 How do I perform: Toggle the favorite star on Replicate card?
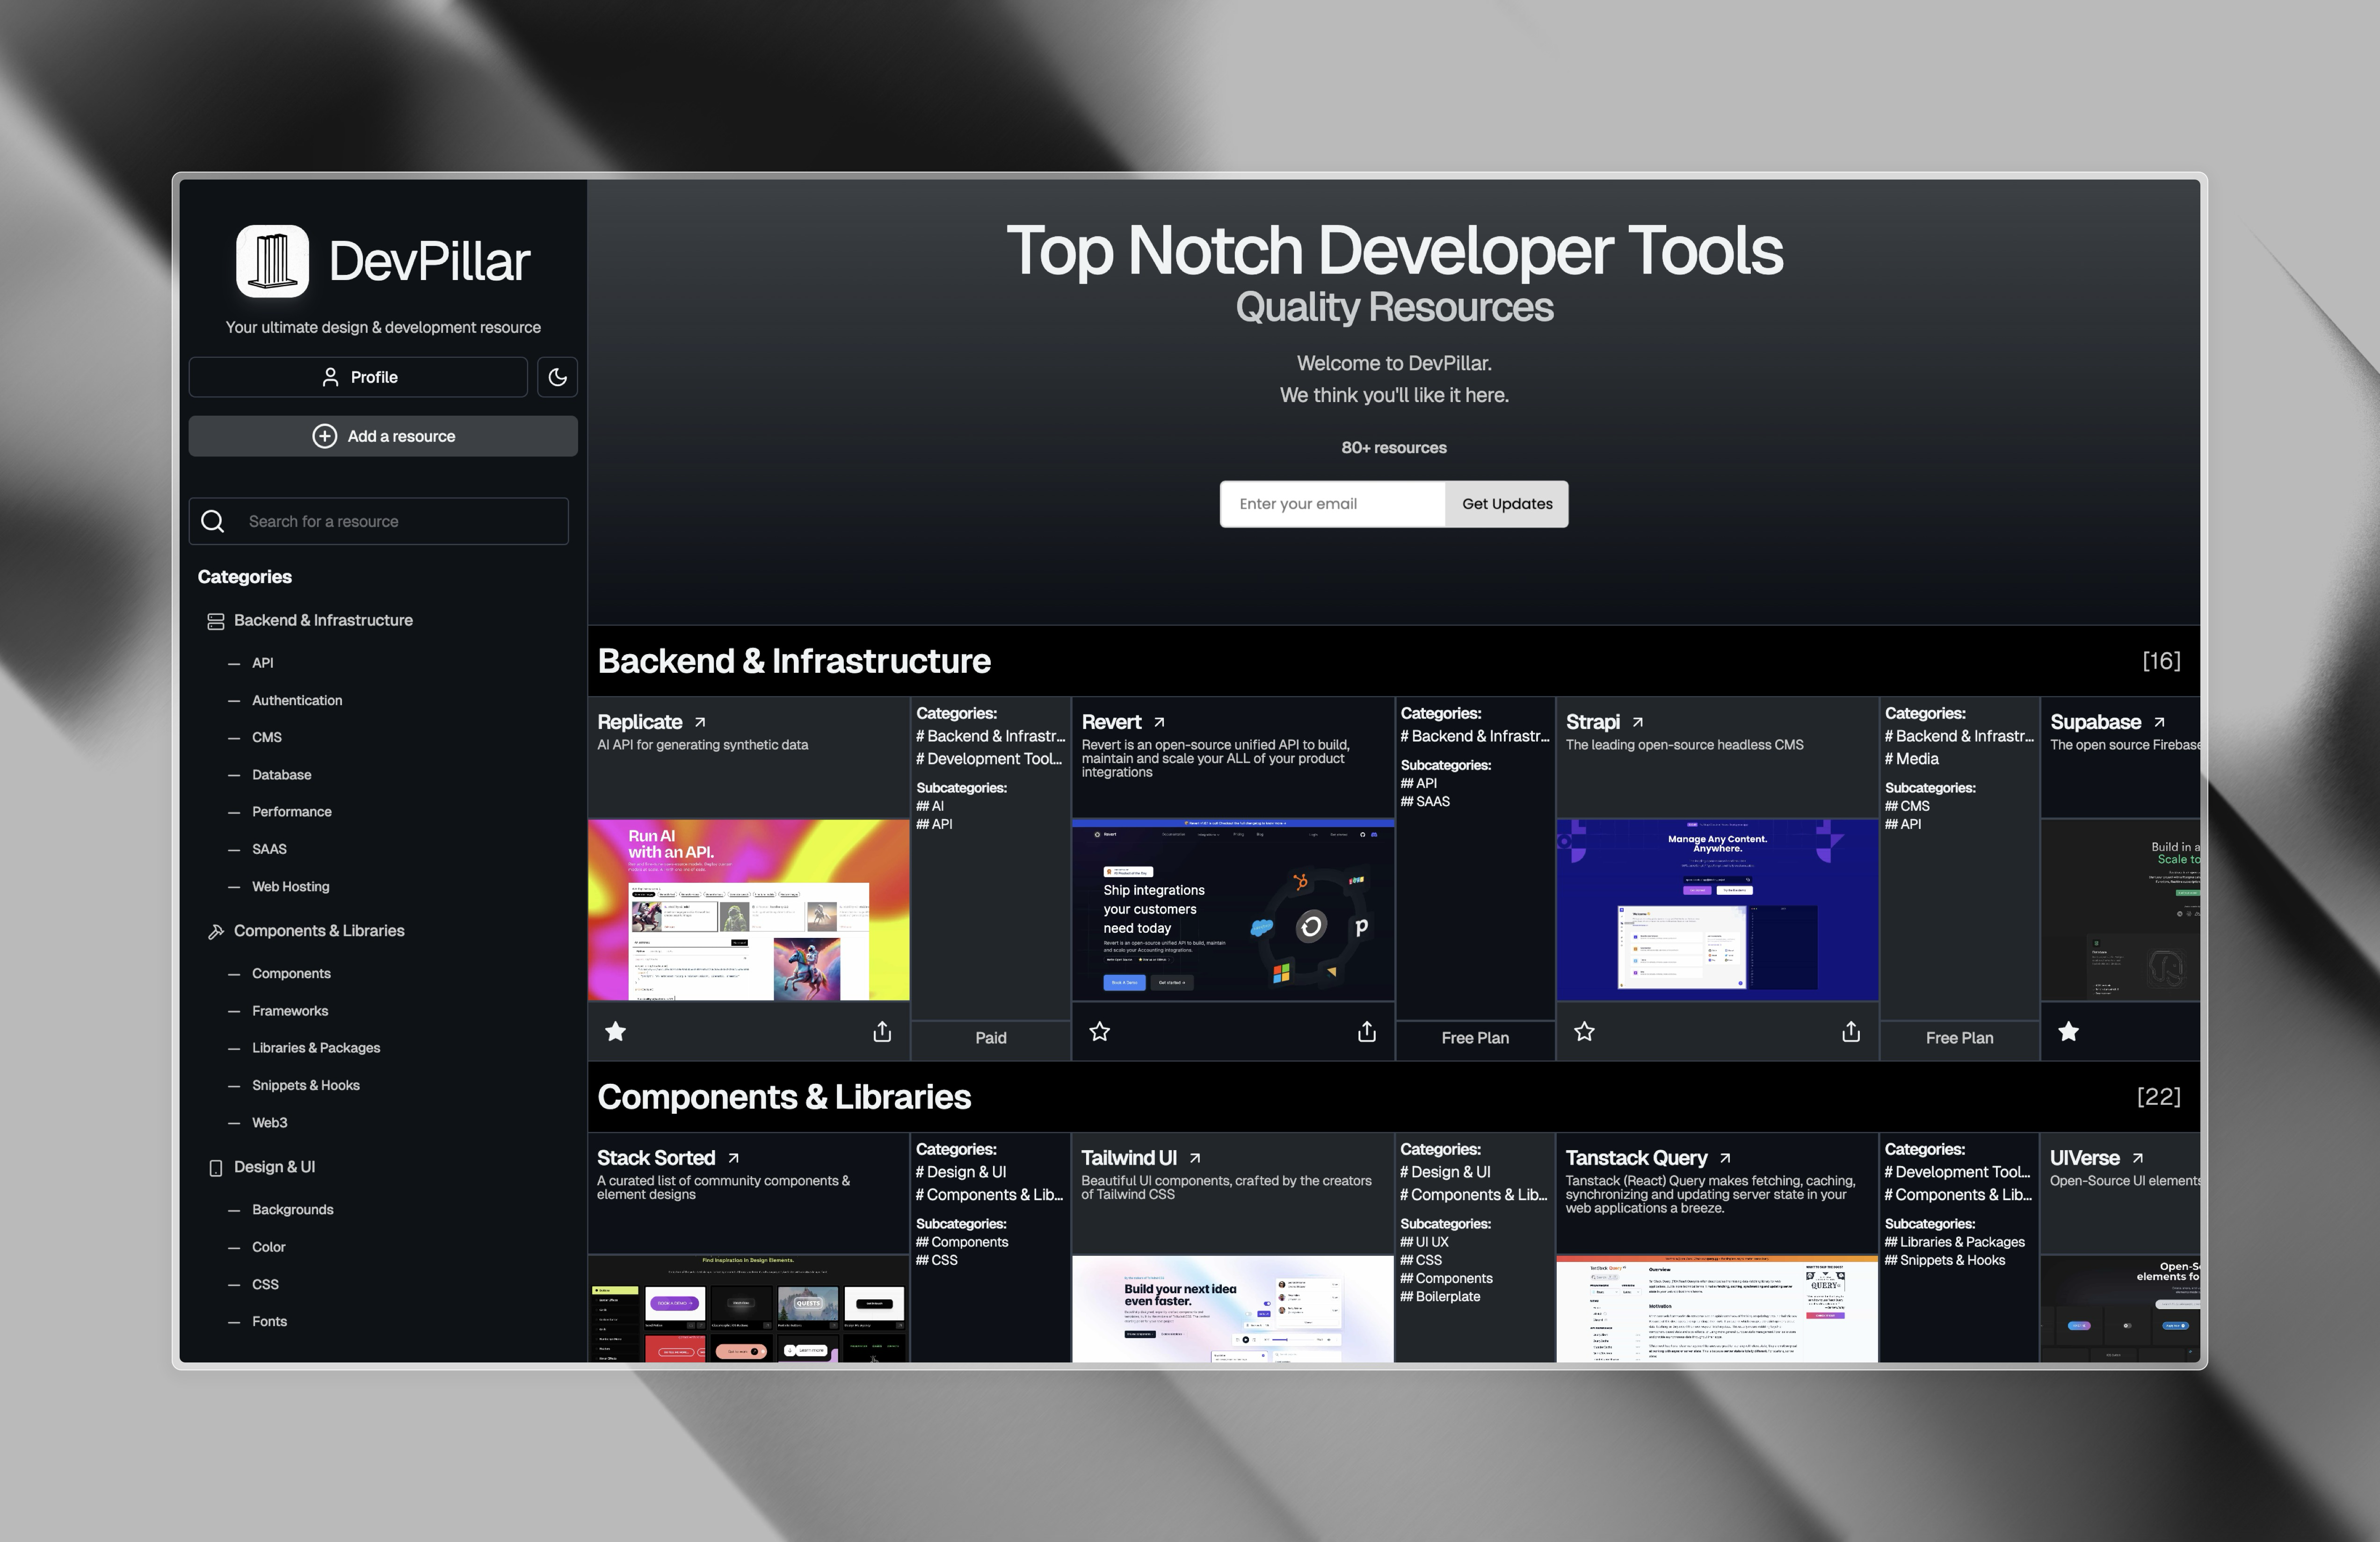(616, 1031)
